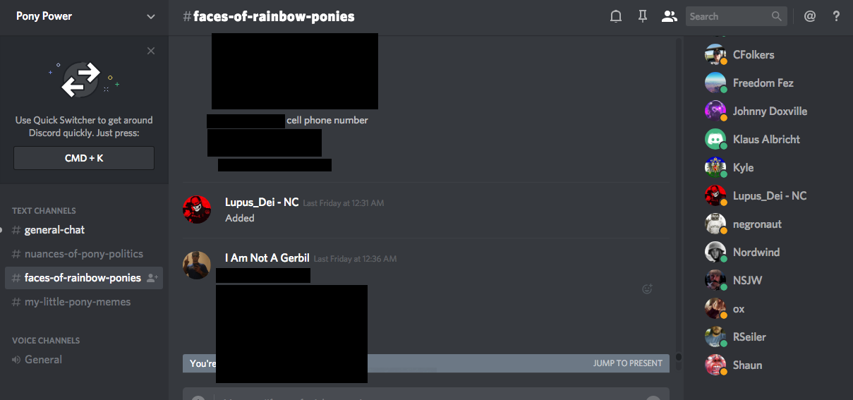Open Klaus Albricht's member profile

click(x=766, y=139)
